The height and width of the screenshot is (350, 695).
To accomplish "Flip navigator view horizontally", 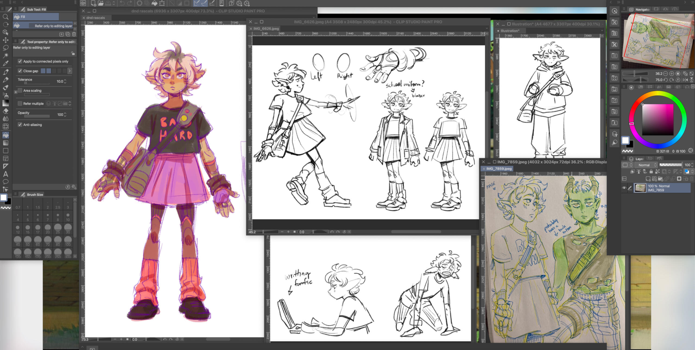I will tap(685, 80).
